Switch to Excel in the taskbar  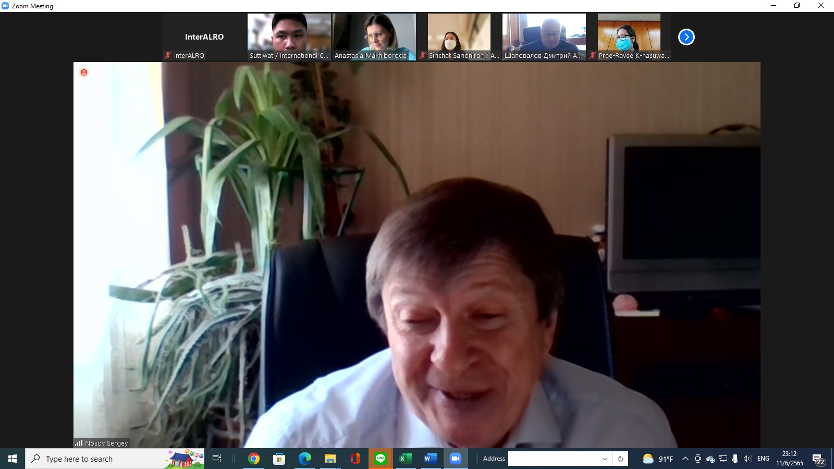405,459
